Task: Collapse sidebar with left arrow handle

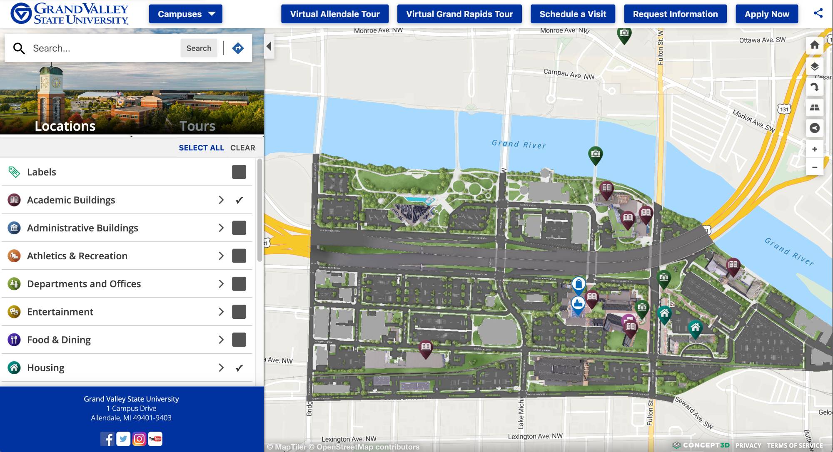Action: pos(269,47)
